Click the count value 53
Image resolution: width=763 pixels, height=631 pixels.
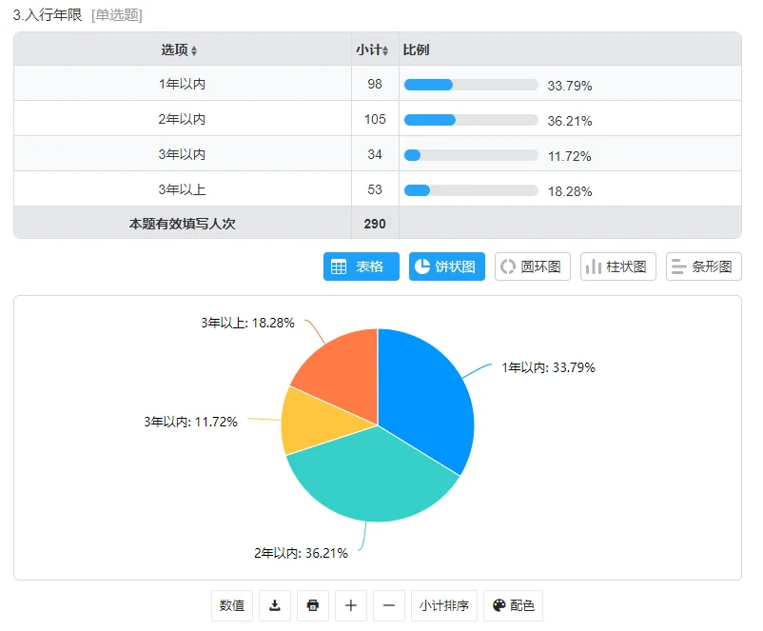click(375, 189)
